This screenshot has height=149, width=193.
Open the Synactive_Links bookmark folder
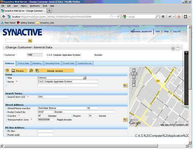(x=45, y=23)
